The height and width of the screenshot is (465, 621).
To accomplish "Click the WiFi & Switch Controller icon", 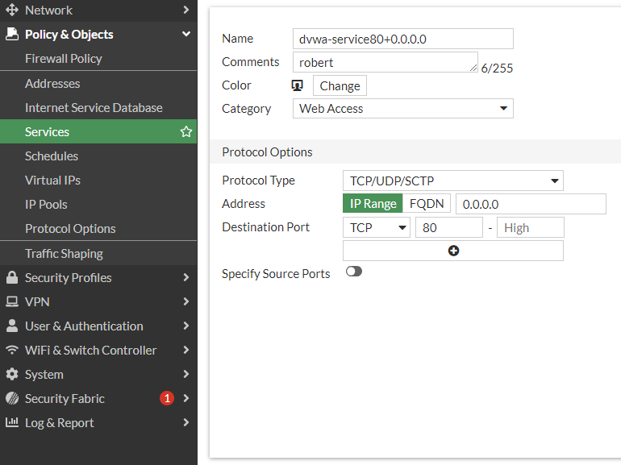I will 12,350.
